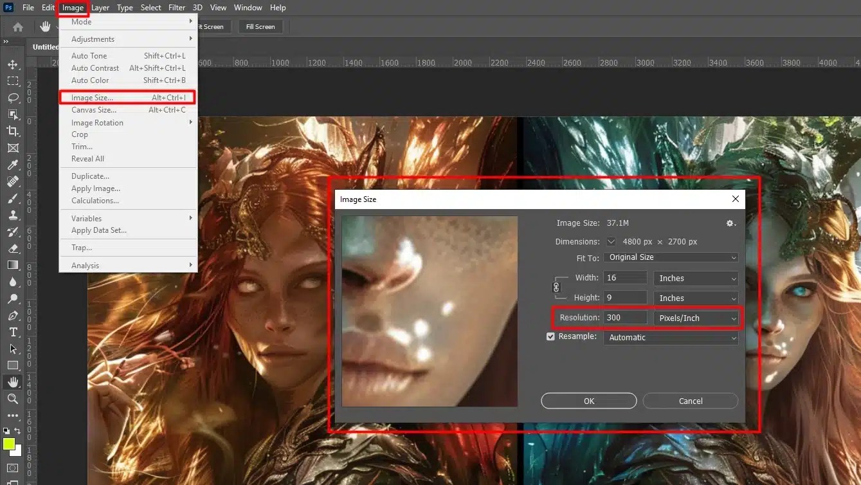Select the Dodge tool
Screen dimensions: 861x485
coord(12,298)
